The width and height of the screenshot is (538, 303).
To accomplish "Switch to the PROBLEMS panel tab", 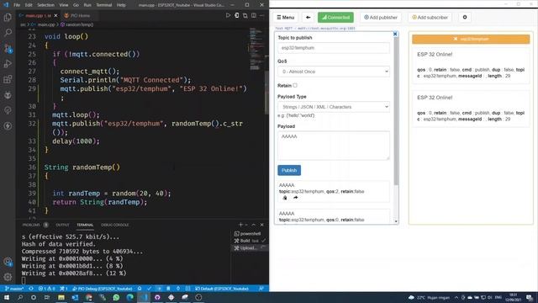I will point(31,225).
